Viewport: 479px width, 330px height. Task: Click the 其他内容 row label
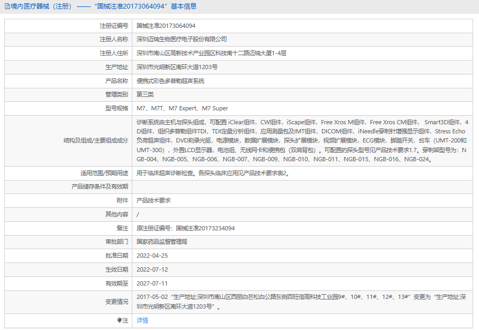pyautogui.click(x=117, y=214)
